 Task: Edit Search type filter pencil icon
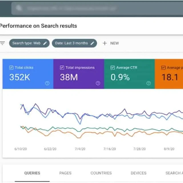45,43
